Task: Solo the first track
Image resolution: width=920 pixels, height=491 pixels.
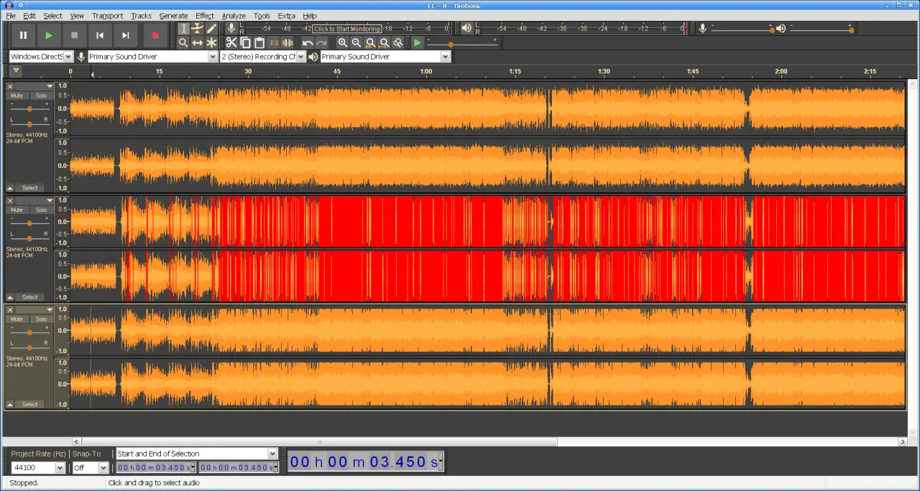Action: [x=41, y=95]
